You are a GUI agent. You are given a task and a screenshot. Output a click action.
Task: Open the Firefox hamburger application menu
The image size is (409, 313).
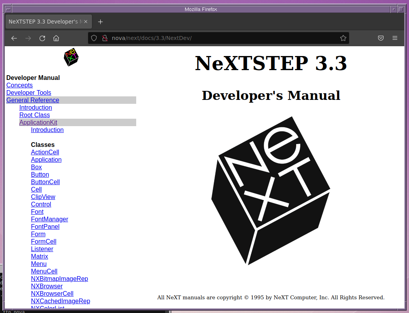[395, 38]
